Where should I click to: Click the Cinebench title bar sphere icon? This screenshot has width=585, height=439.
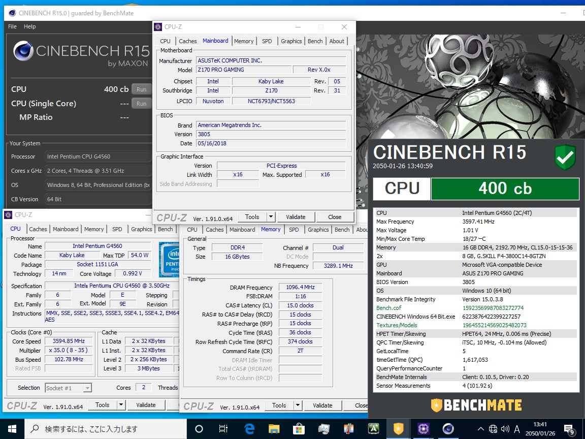(12, 13)
